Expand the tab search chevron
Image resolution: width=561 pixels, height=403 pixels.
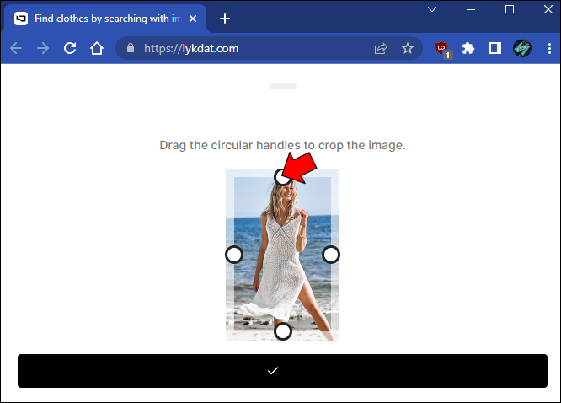tap(432, 9)
